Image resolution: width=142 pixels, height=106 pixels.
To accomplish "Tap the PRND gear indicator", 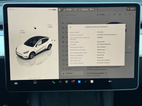I will (12, 9).
